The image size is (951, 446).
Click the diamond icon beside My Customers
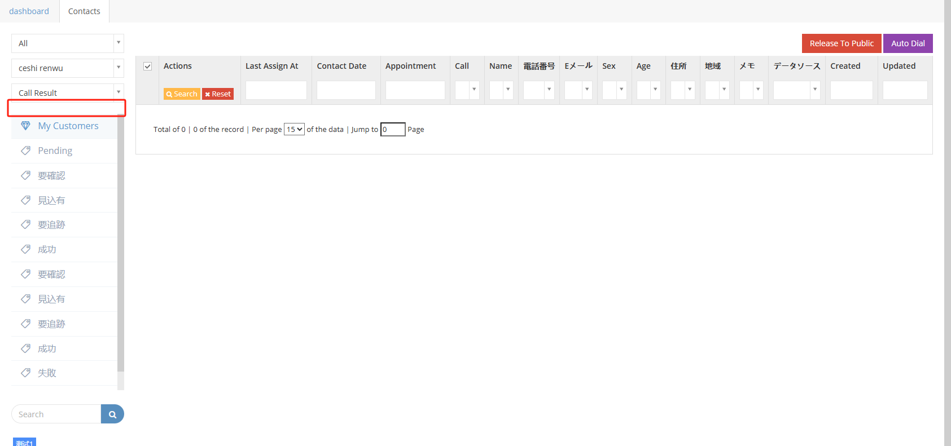point(25,126)
